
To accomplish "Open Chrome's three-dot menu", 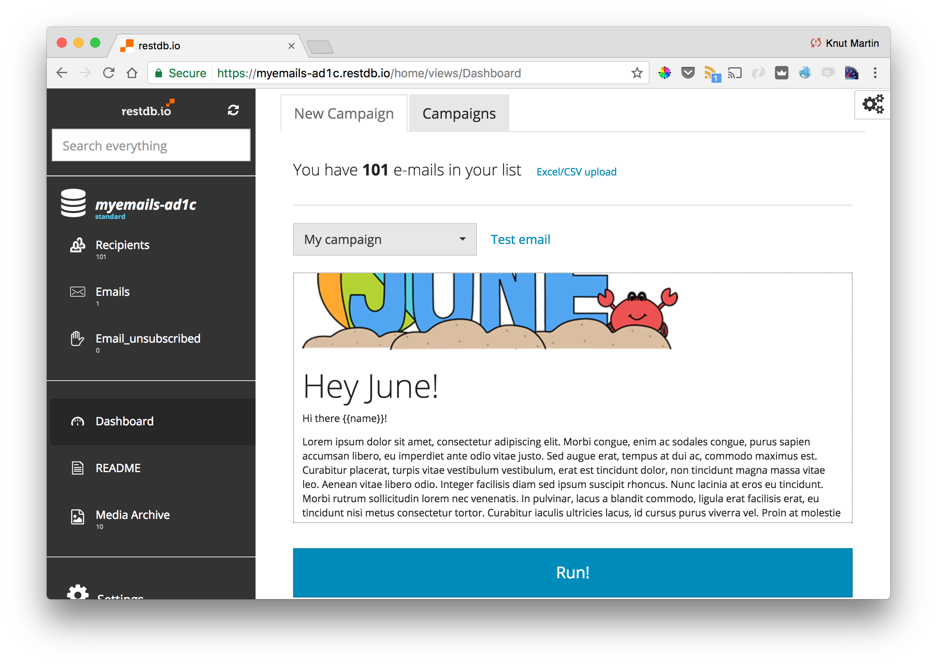I will pos(875,73).
